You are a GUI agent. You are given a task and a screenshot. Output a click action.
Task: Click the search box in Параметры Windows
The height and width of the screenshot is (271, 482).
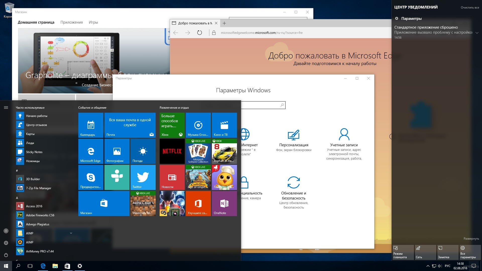(x=263, y=105)
